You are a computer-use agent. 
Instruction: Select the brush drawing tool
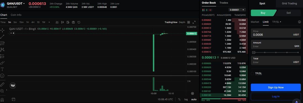tap(3, 63)
